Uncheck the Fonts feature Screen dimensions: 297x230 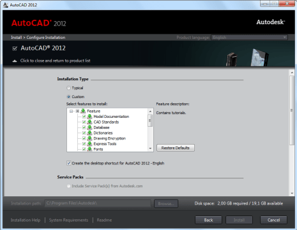tap(84, 149)
